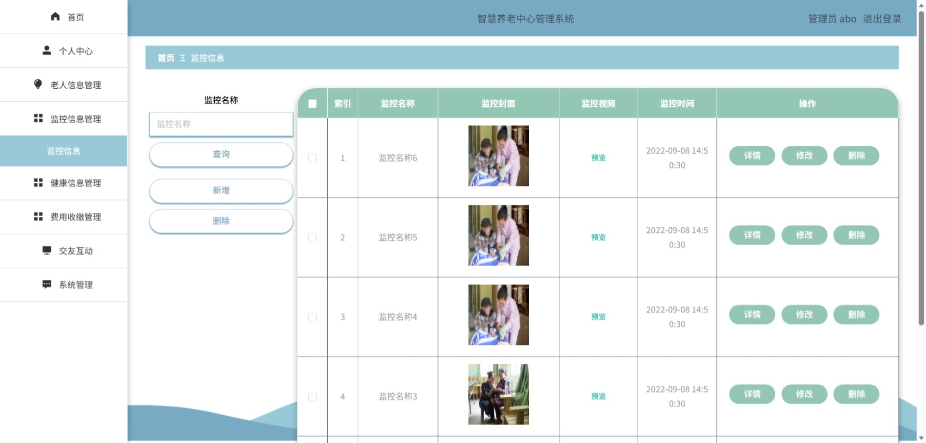Click 退出登录 to log out
The width and height of the screenshot is (926, 443).
[882, 19]
